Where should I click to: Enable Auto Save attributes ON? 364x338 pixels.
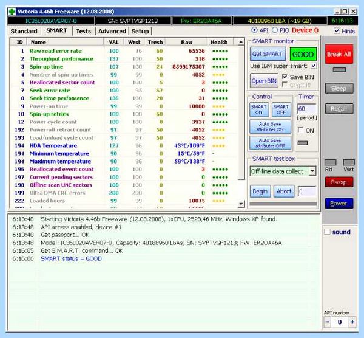(x=270, y=127)
